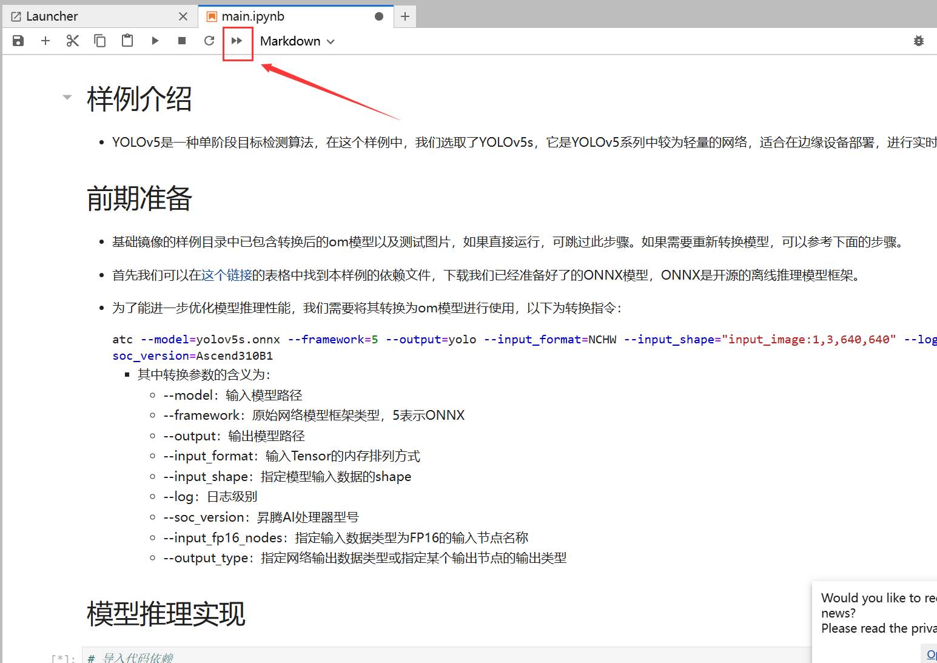
Task: Click the 模型推理实现 heading
Action: (x=166, y=614)
